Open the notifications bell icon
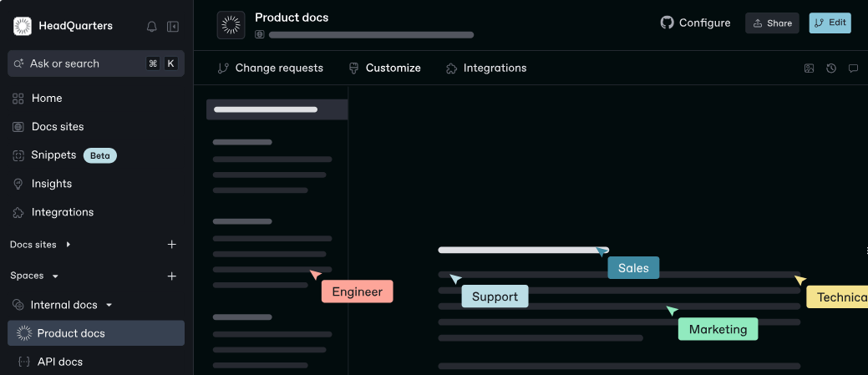 coord(152,27)
